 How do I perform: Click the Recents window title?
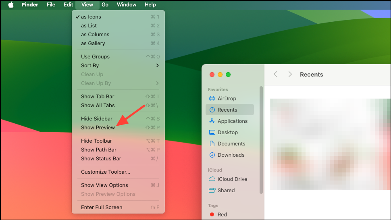pyautogui.click(x=311, y=75)
